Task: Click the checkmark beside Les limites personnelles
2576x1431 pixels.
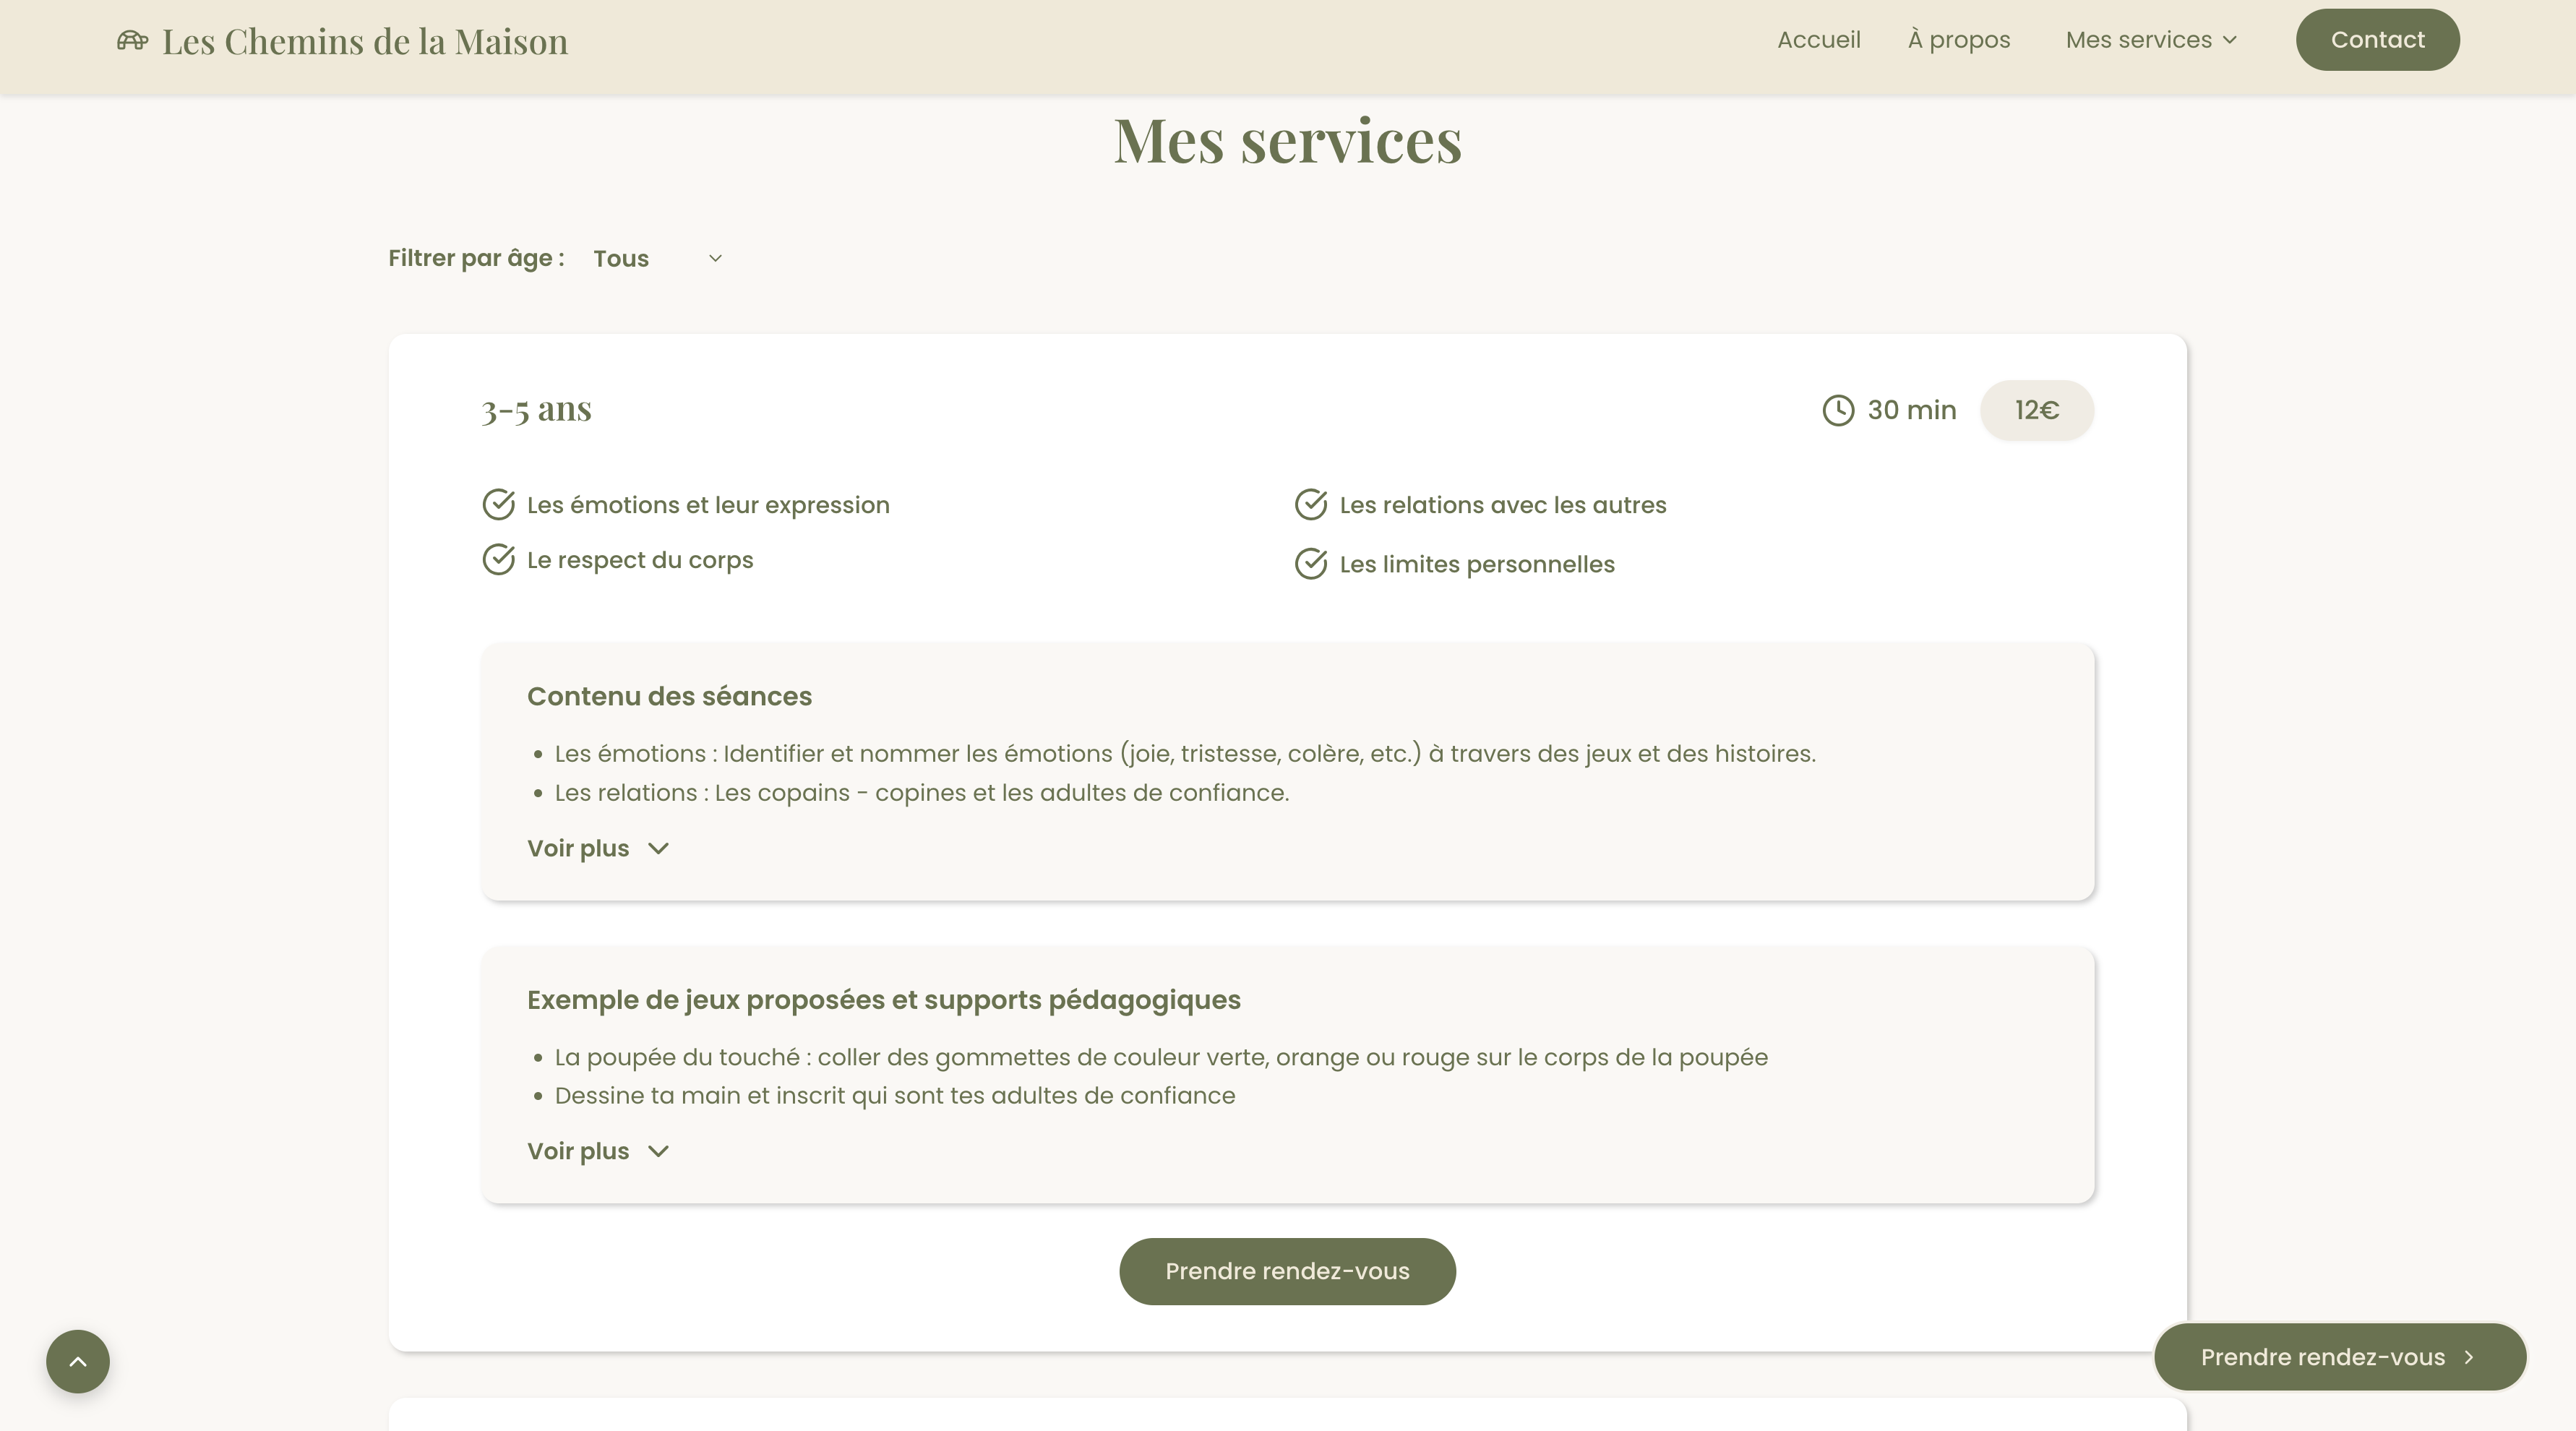Action: click(1311, 563)
